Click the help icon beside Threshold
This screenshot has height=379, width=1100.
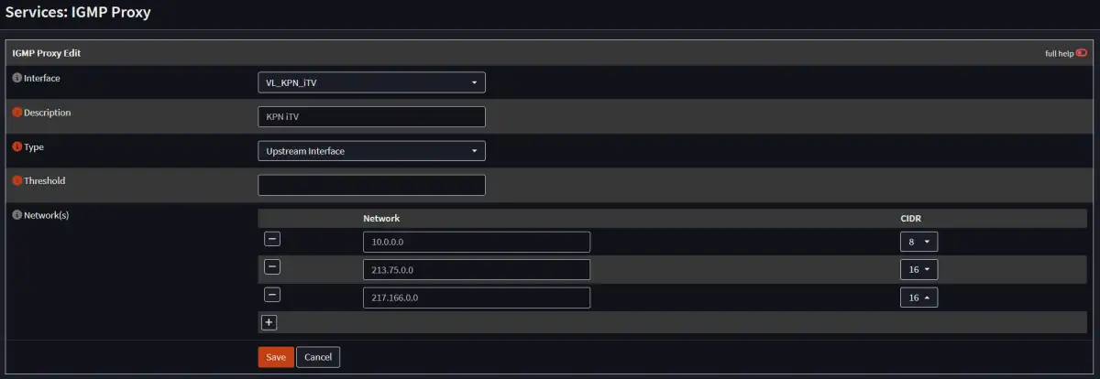(x=16, y=181)
